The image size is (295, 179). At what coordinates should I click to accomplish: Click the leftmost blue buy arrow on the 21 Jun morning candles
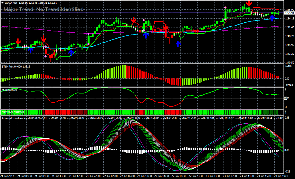tap(31, 50)
